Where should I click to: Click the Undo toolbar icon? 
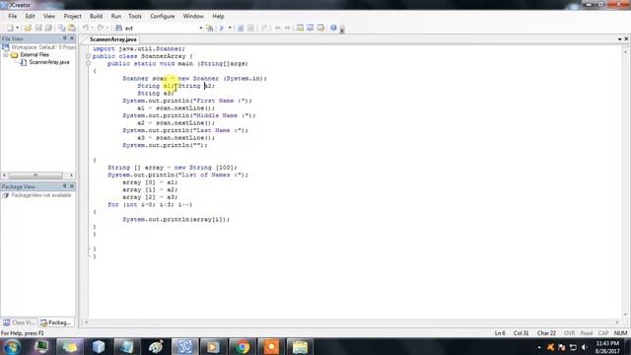(86, 28)
